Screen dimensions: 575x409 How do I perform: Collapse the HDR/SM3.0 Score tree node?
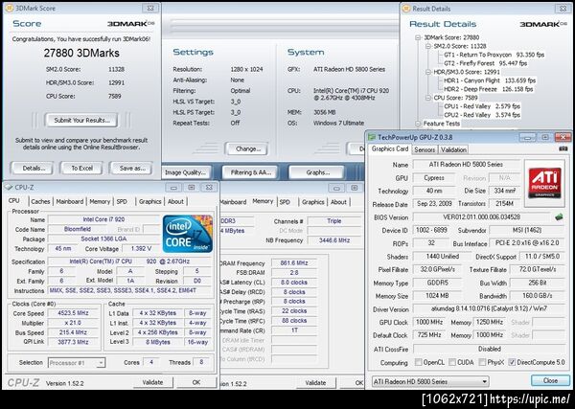pyautogui.click(x=428, y=73)
